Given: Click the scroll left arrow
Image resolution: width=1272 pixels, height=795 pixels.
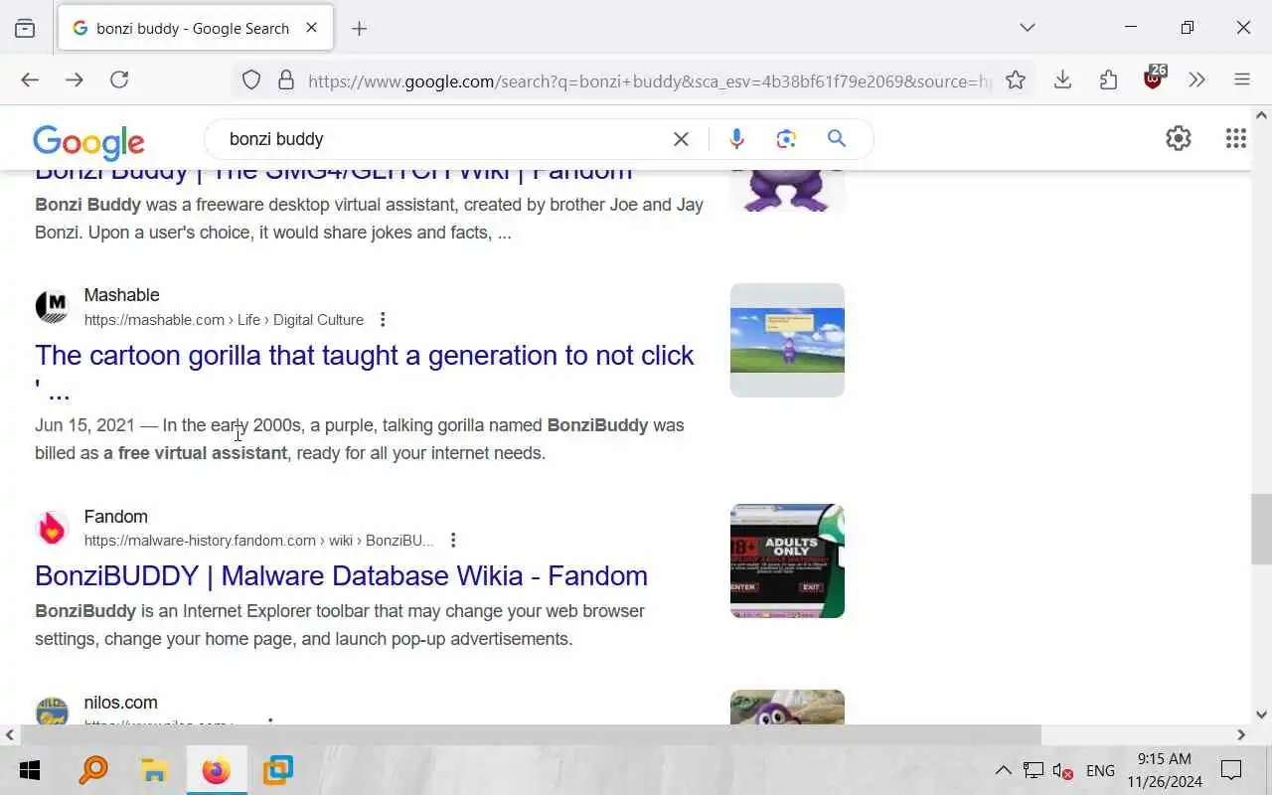Looking at the screenshot, I should tap(10, 735).
